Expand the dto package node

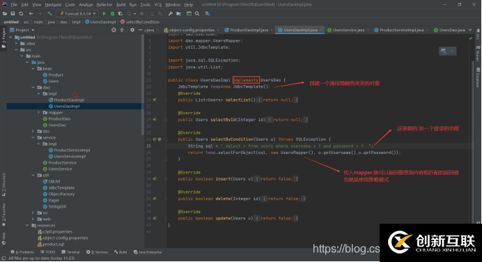(x=33, y=131)
